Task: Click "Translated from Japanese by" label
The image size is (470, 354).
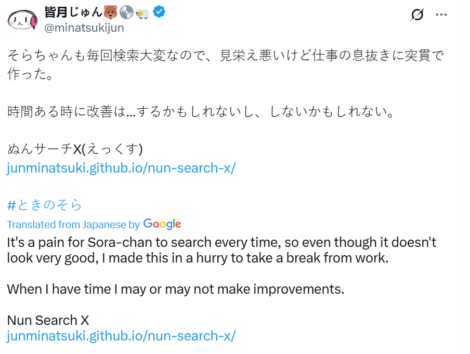Action: coord(73,225)
